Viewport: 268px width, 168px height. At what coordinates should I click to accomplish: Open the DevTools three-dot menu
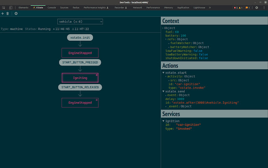tap(264, 8)
